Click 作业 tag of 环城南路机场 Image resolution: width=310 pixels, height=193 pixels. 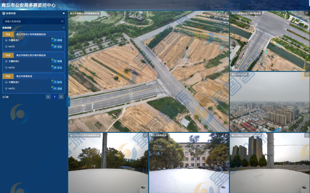point(8,34)
